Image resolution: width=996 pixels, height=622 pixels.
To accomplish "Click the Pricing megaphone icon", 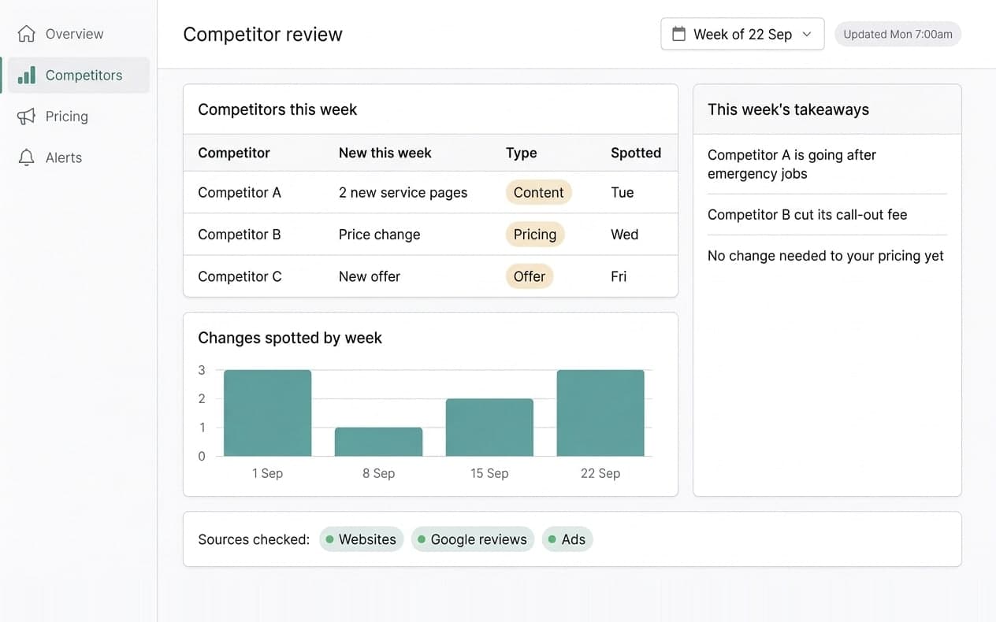I will pos(27,117).
